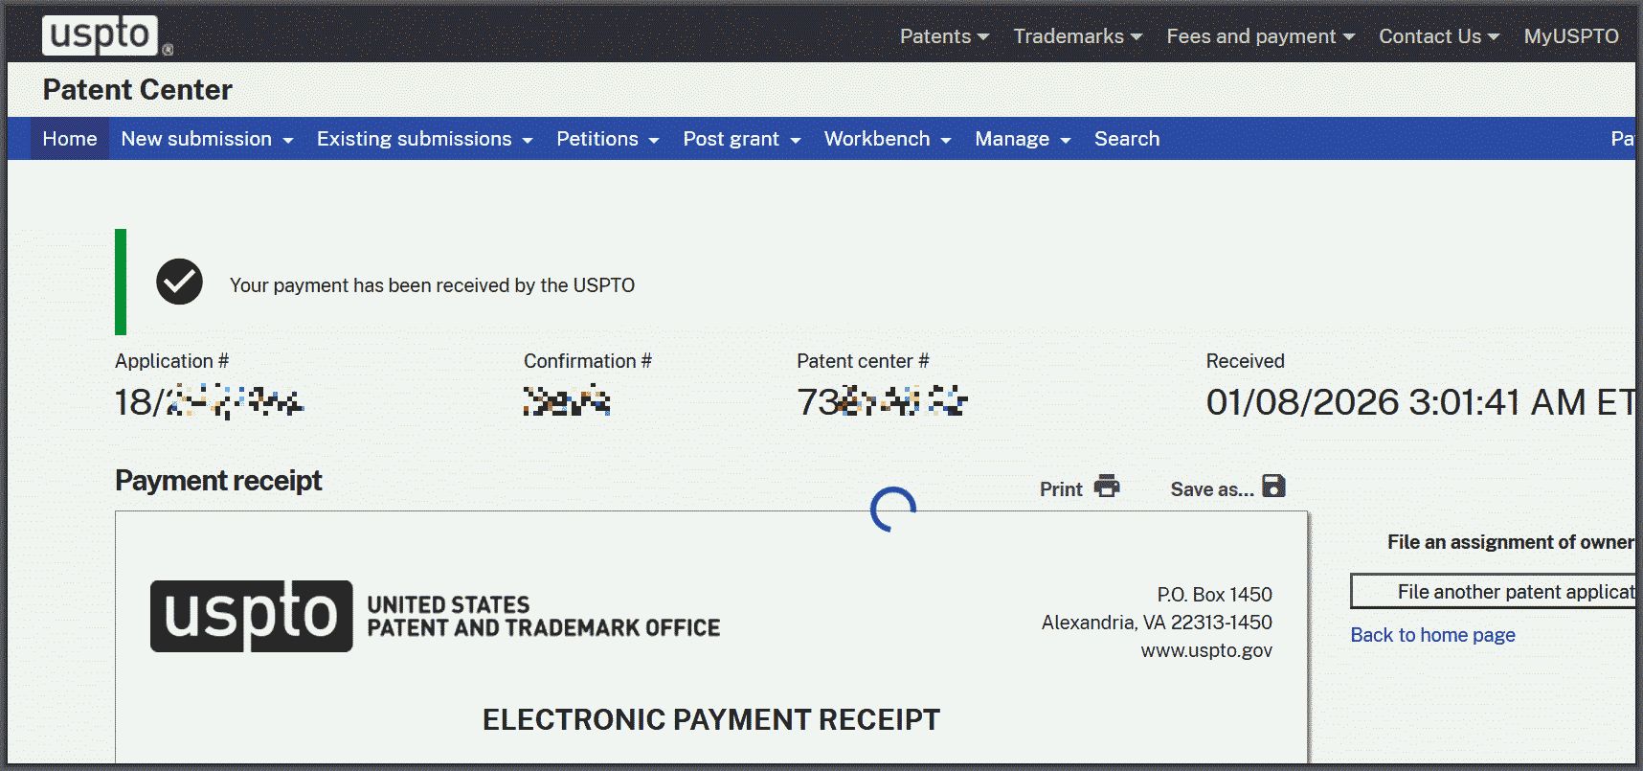Open the Manage menu

tap(1022, 139)
